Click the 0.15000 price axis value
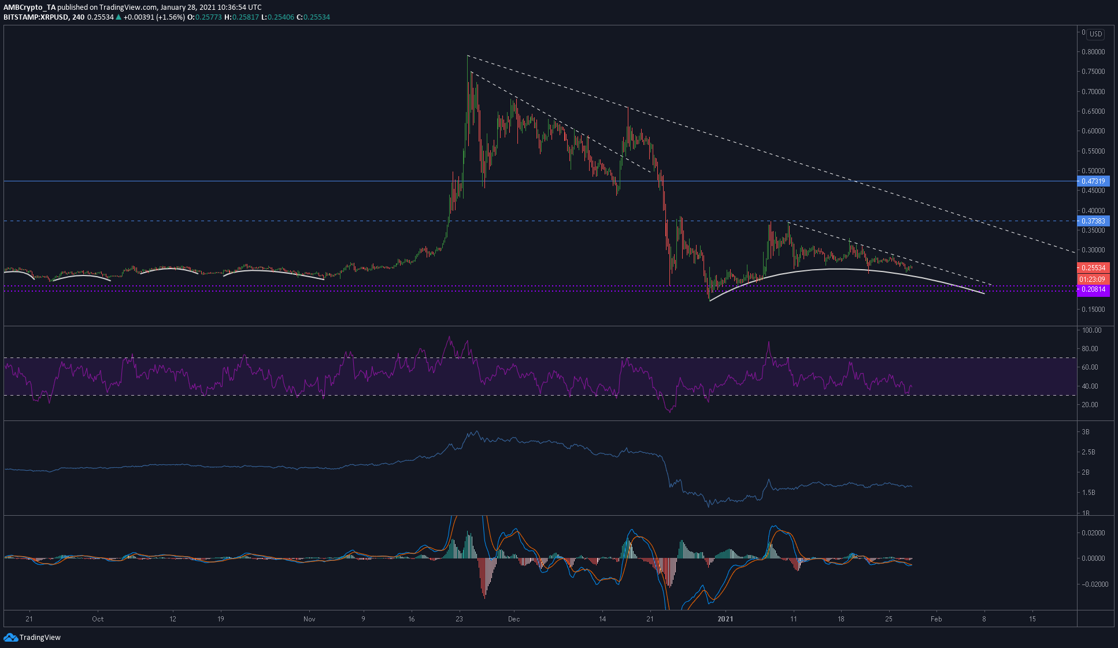1118x648 pixels. pos(1093,310)
